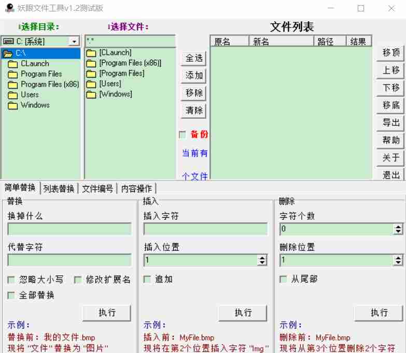
Task: Click the 导出 export button
Action: click(x=391, y=123)
